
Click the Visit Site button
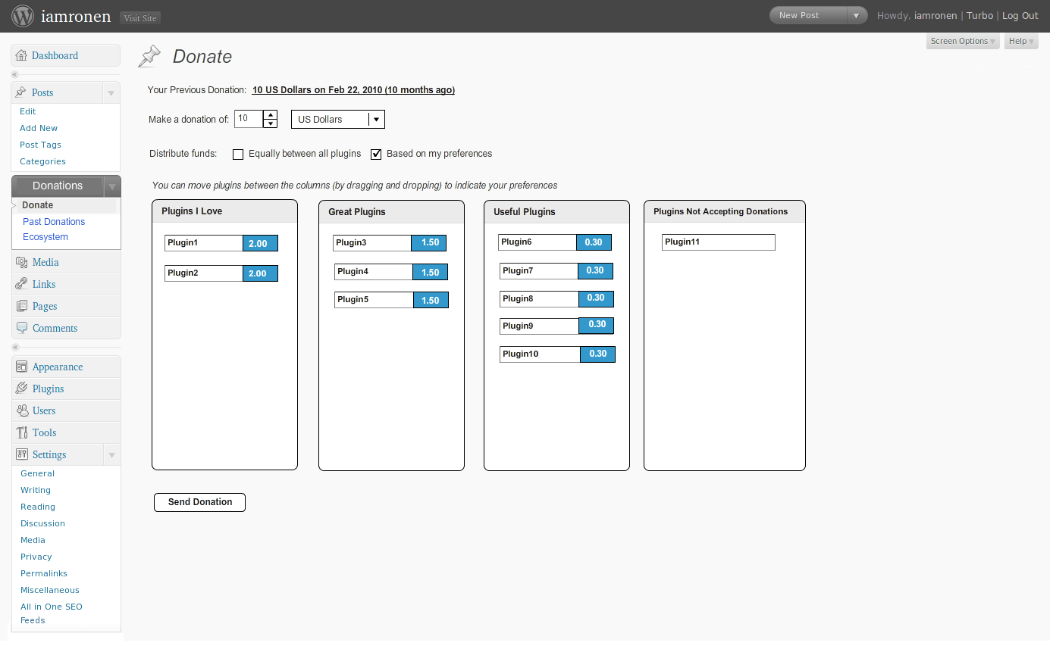tap(140, 17)
